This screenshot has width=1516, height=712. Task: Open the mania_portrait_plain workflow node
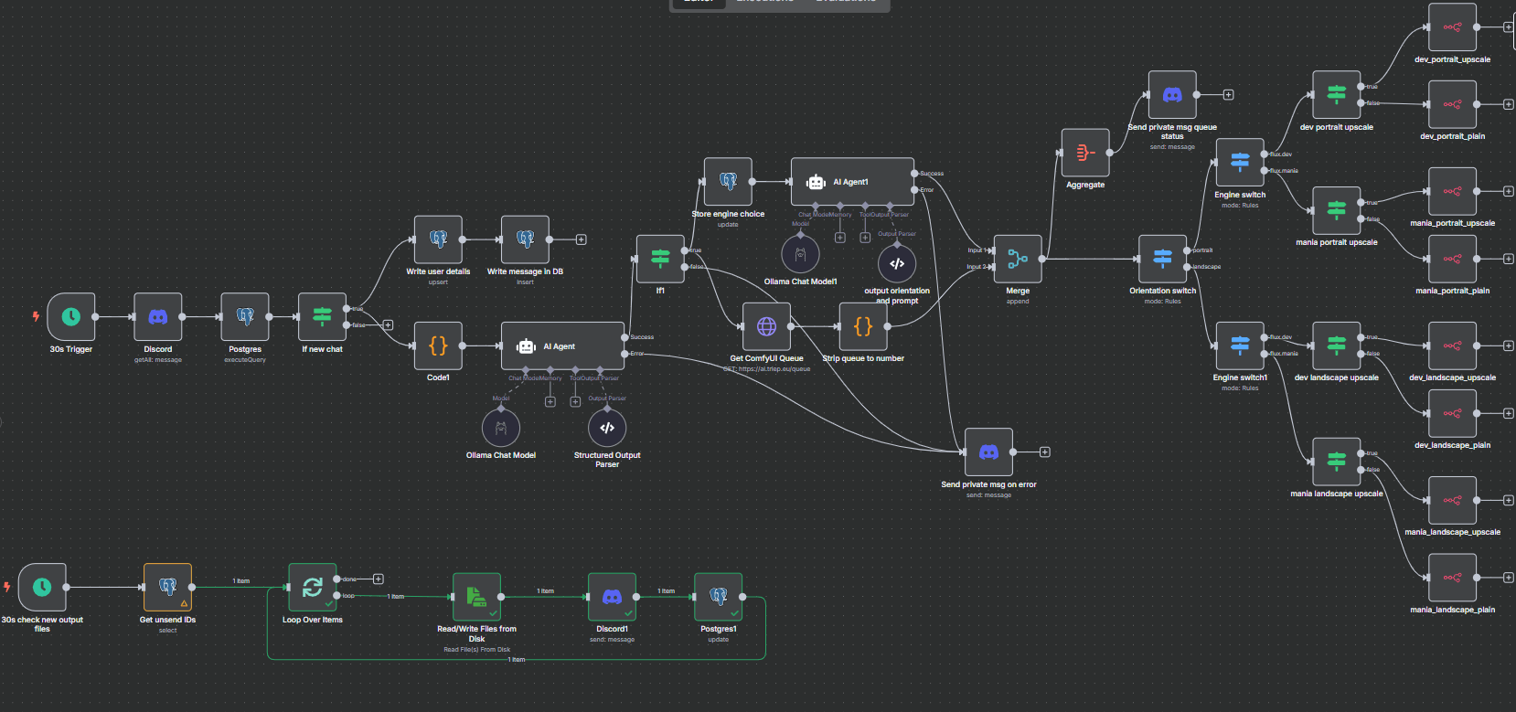(1452, 259)
